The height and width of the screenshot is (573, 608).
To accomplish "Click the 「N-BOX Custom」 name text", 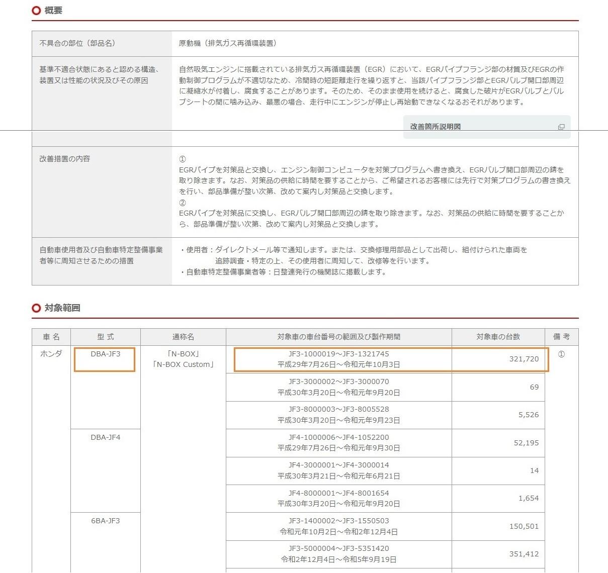I will click(x=184, y=364).
